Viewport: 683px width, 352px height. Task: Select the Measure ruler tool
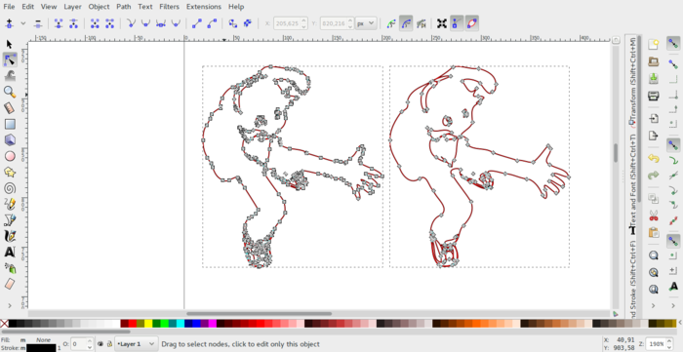pyautogui.click(x=10, y=108)
